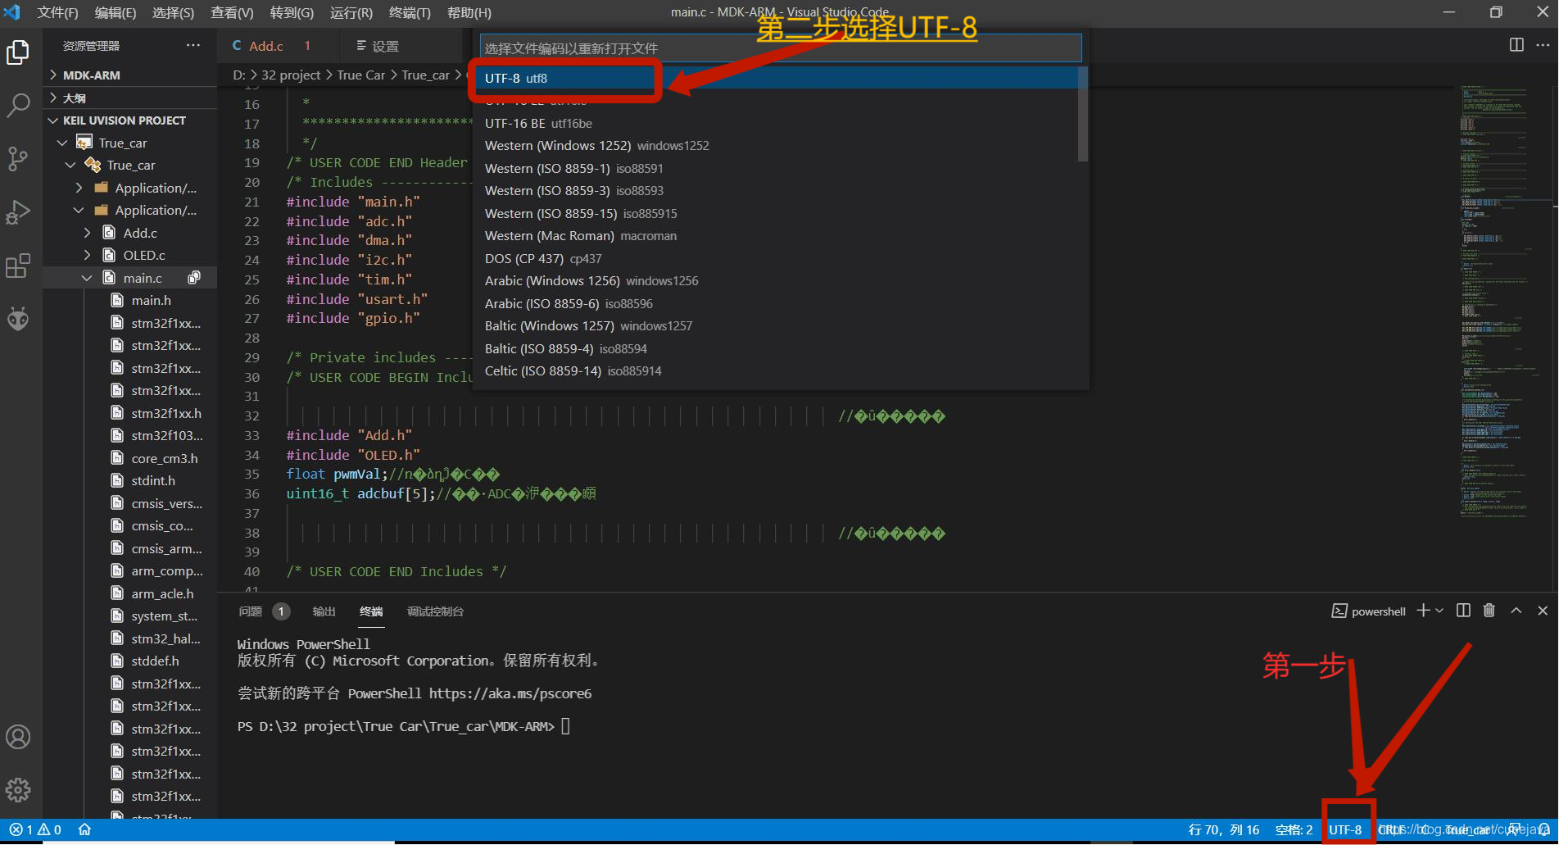This screenshot has height=845, width=1559.
Task: Open the Search view in activity bar
Action: (x=18, y=105)
